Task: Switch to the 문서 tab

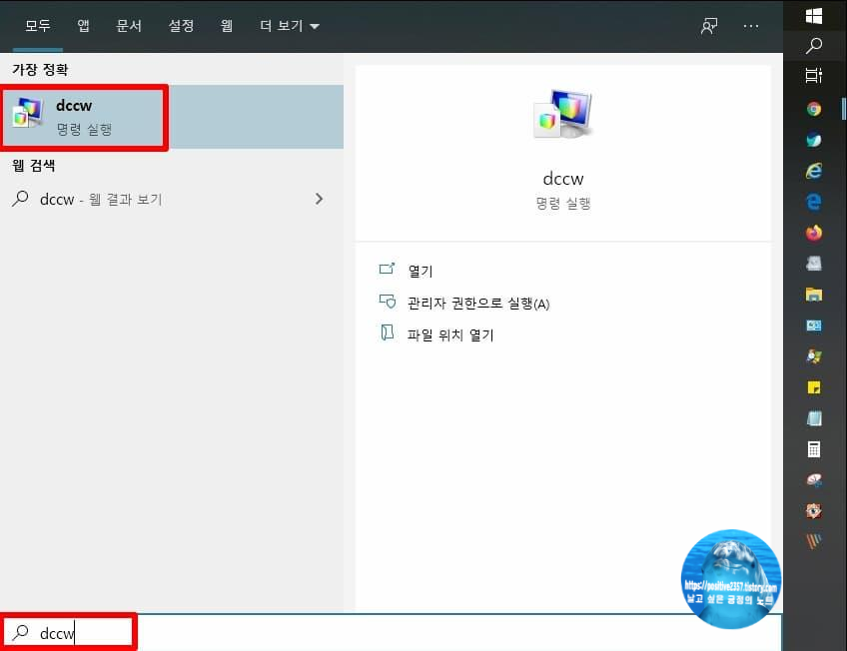Action: (129, 25)
